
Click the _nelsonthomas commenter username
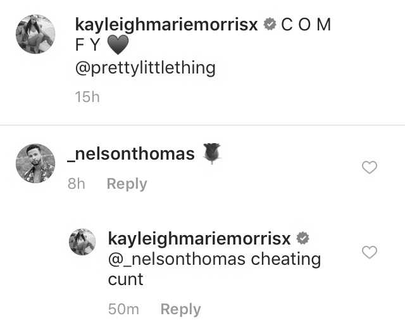[x=131, y=154]
